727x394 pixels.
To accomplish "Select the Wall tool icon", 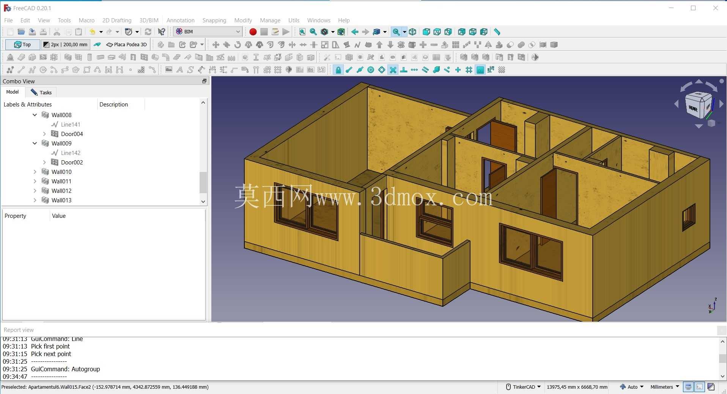I will (68, 57).
